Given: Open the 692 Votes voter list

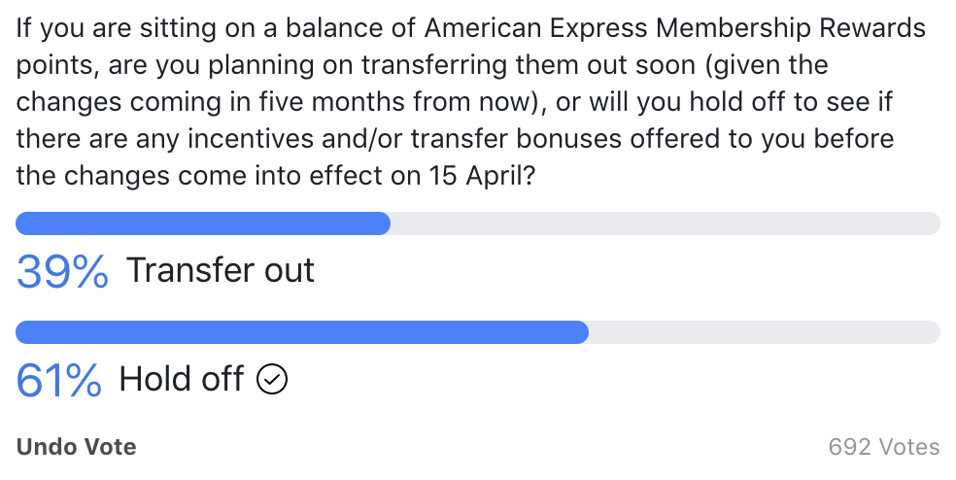Looking at the screenshot, I should point(883,447).
